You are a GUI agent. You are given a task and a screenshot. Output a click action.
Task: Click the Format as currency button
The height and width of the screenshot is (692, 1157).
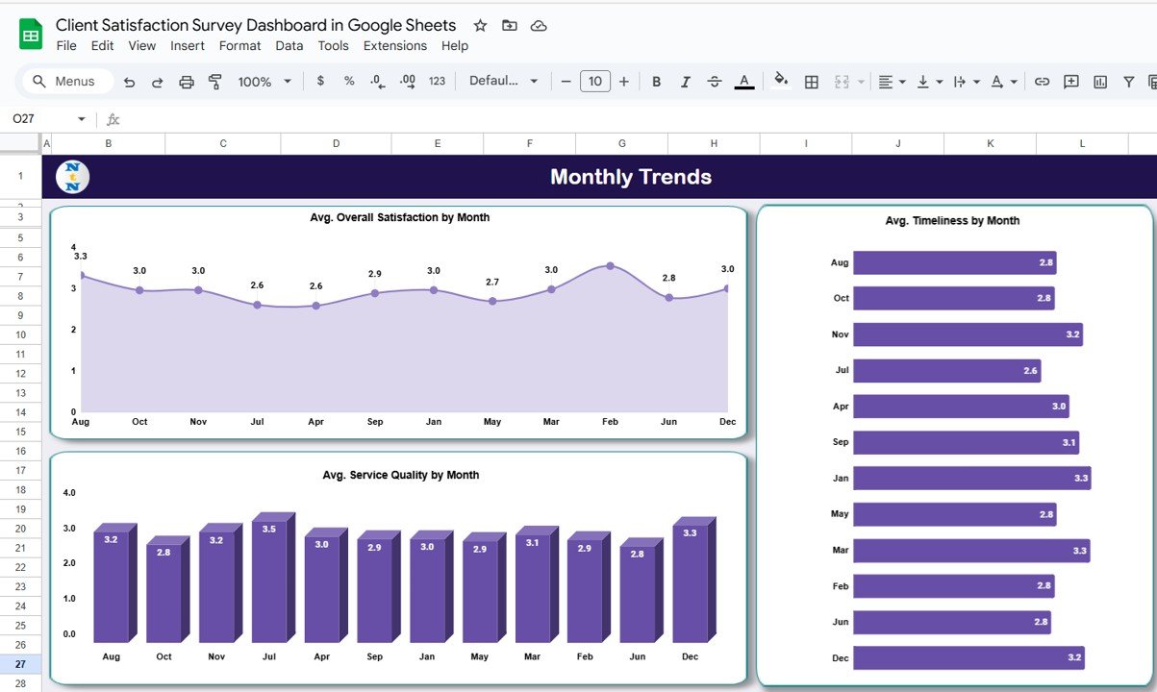pyautogui.click(x=320, y=82)
